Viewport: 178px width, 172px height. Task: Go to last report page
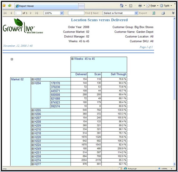37,13
